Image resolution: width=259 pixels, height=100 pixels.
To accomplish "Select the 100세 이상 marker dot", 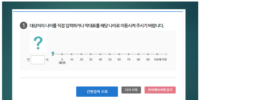I will pyautogui.click(x=157, y=54).
